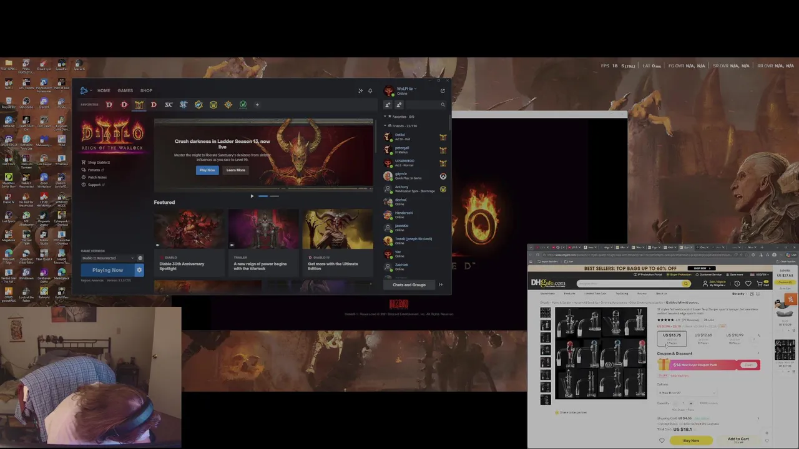Image resolution: width=799 pixels, height=449 pixels.
Task: Expand the Coupon & Discount section
Action: click(x=758, y=354)
